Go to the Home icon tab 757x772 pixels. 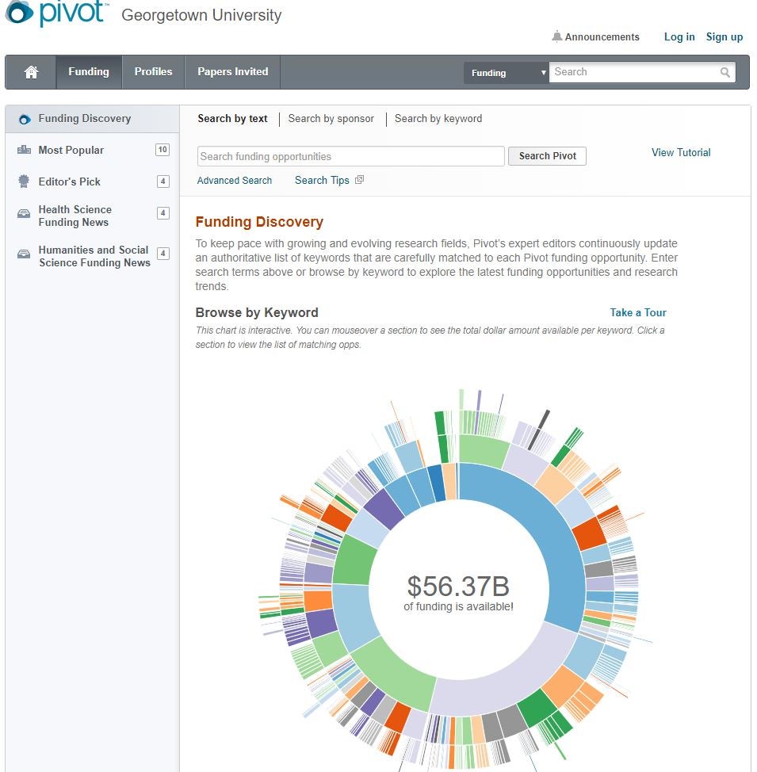pyautogui.click(x=31, y=72)
